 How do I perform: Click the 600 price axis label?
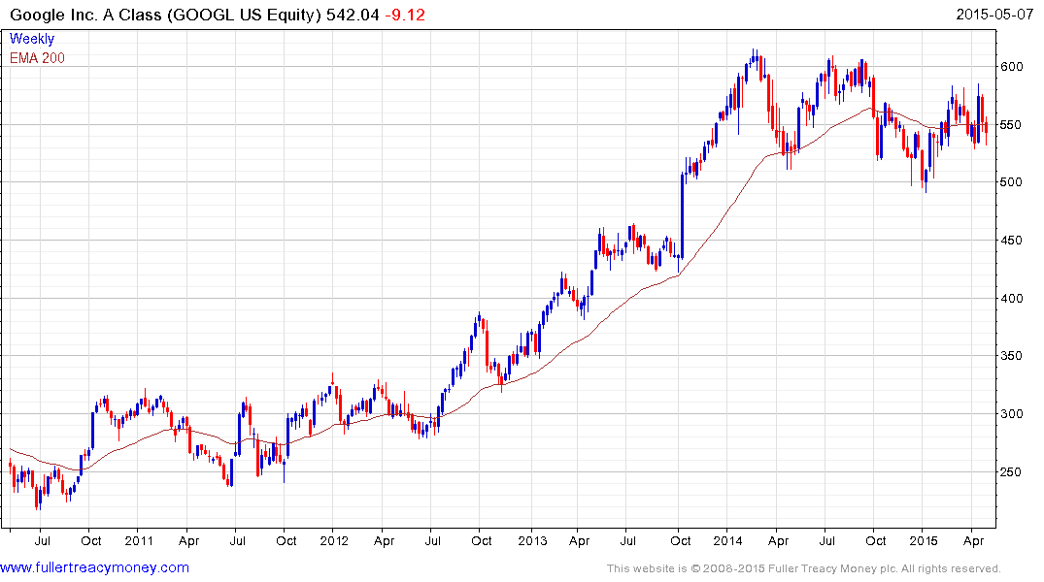pyautogui.click(x=1011, y=67)
